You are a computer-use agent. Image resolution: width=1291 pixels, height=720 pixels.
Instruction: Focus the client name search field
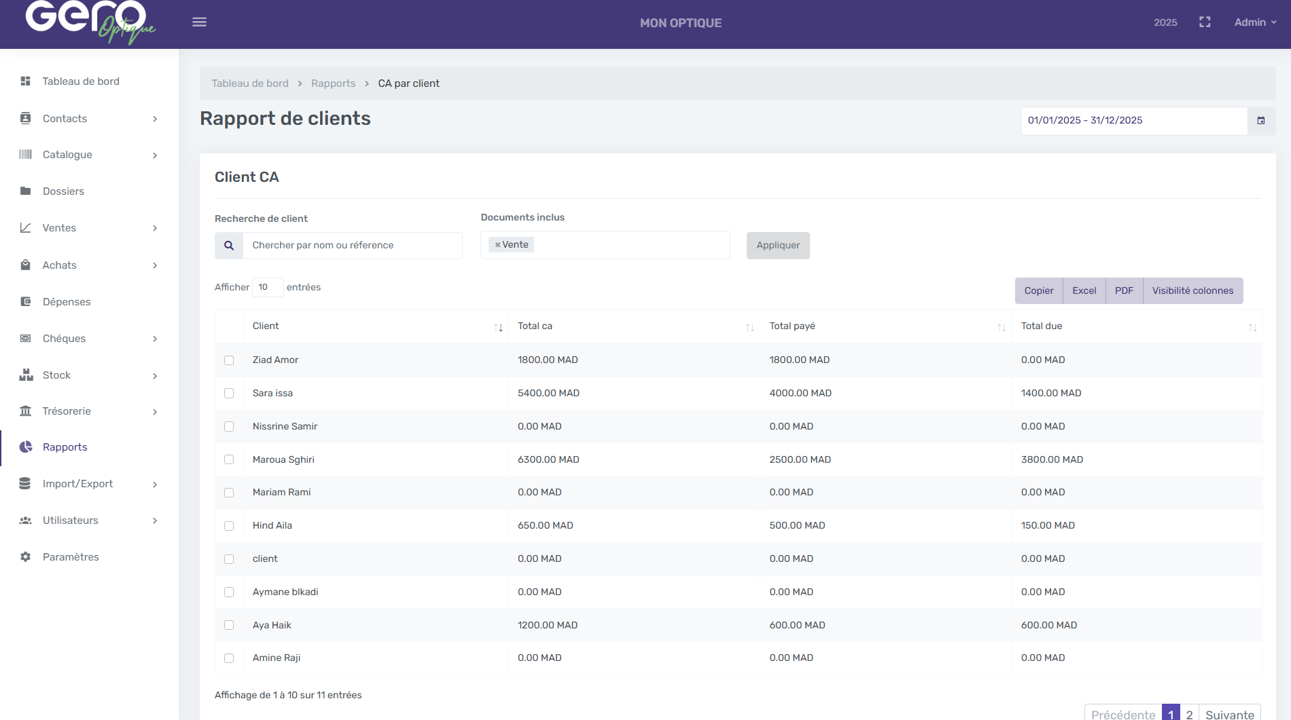point(352,246)
